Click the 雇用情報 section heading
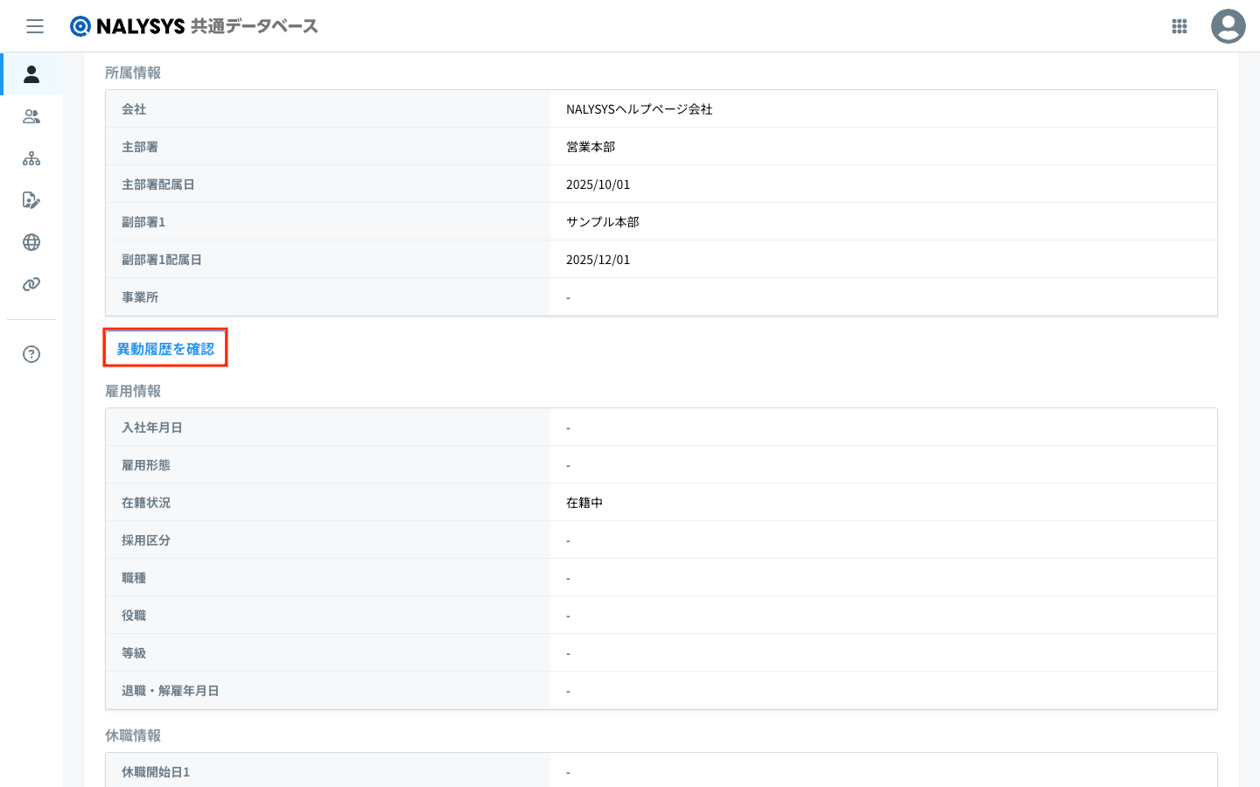The image size is (1260, 787). click(133, 391)
